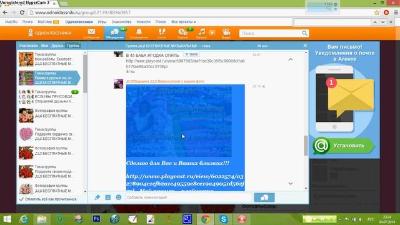Image resolution: width=400 pixels, height=225 pixels.
Task: Click browser forward arrow
Action: pyautogui.click(x=14, y=12)
